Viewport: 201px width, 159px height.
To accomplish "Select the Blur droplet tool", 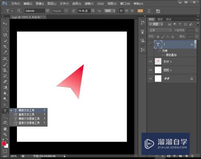I will click(x=5, y=93).
